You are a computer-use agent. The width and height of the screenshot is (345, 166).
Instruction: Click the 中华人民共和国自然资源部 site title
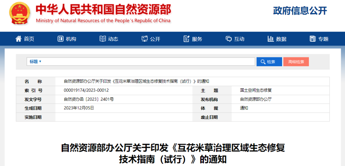(103, 9)
